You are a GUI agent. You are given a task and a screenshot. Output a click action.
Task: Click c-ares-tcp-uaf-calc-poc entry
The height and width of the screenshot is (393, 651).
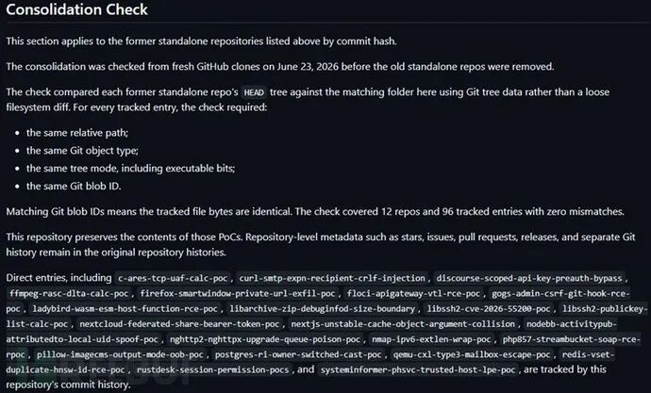point(173,278)
